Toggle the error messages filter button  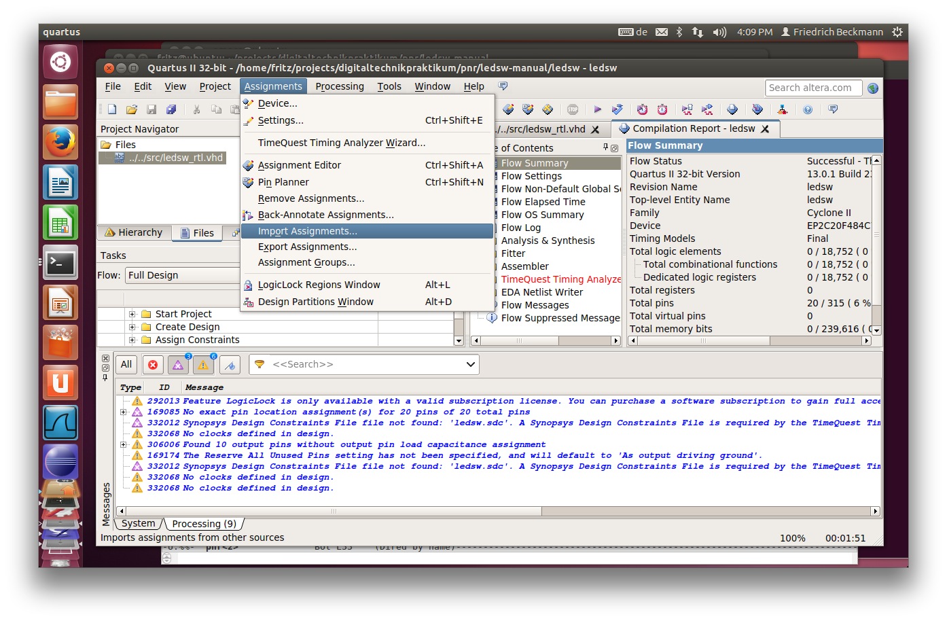pyautogui.click(x=153, y=365)
